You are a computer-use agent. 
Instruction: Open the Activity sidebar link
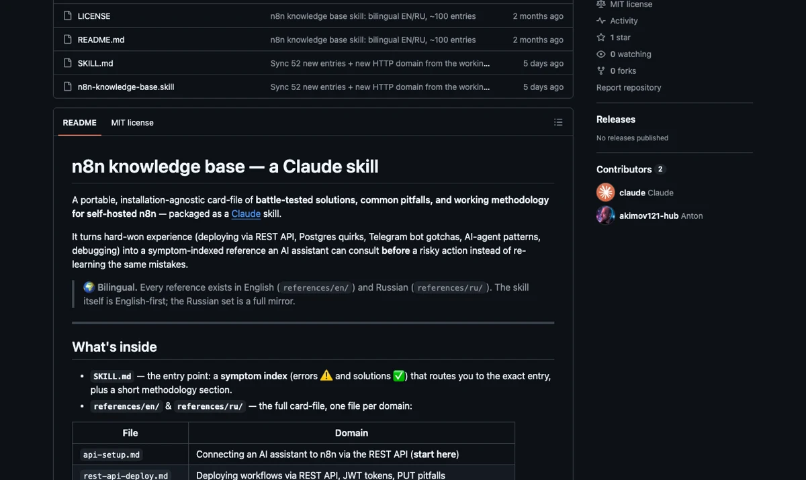click(624, 21)
